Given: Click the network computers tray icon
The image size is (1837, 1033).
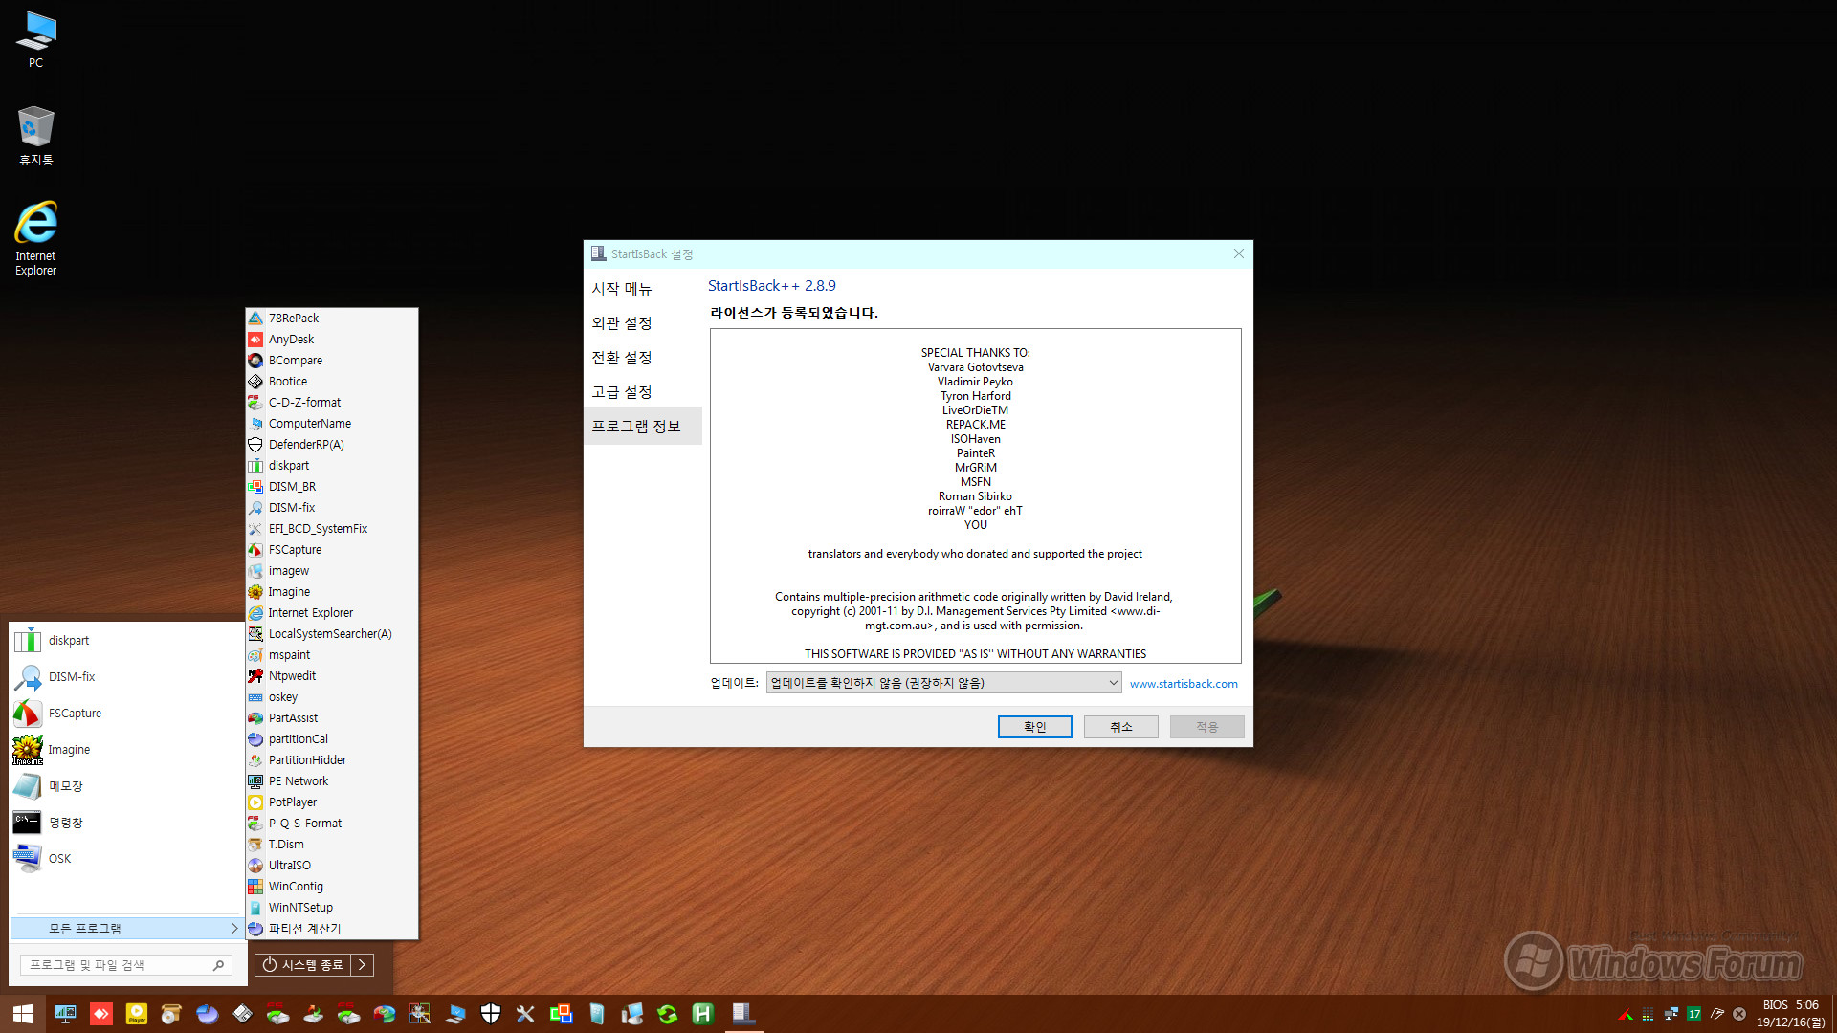Looking at the screenshot, I should 1671,1014.
